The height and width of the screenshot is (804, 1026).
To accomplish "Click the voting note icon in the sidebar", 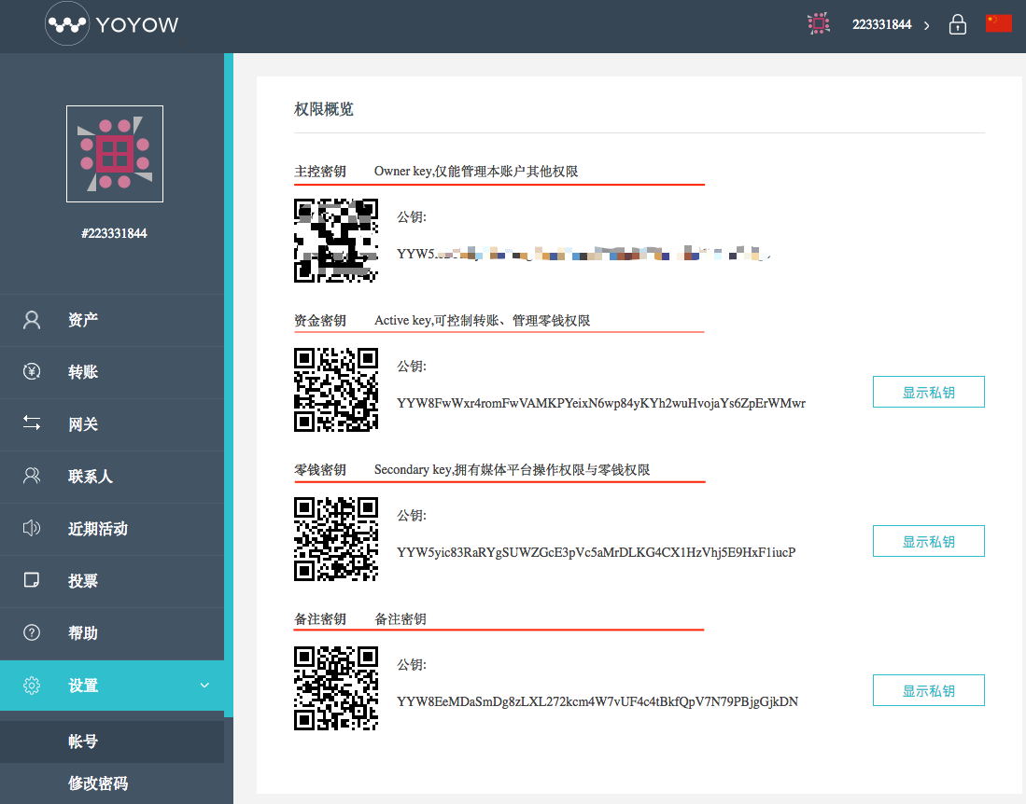I will [x=32, y=580].
